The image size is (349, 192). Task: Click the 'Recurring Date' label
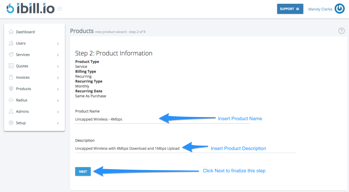[x=89, y=91]
